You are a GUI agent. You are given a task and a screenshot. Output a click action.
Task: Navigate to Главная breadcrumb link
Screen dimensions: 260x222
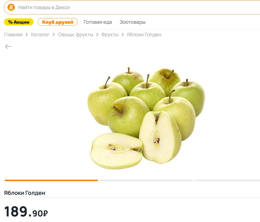point(13,35)
